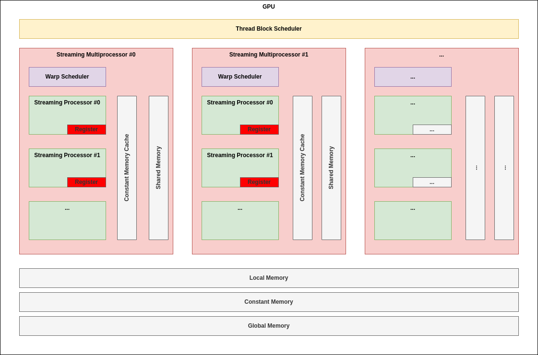
Task: Click Register of Streaming Processor #1 in Multiprocessor #1
Action: click(x=259, y=182)
